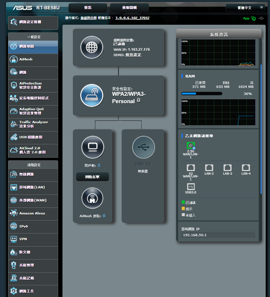
Task: Click the RAM usage history graph
Action: point(218,112)
